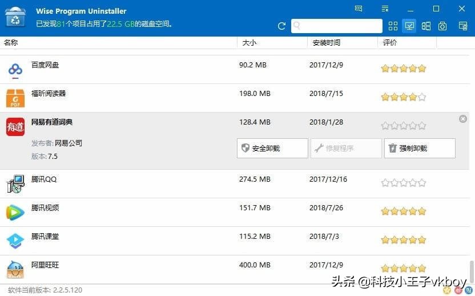
Task: Click the 腾讯QQ installer icon
Action: pos(15,184)
